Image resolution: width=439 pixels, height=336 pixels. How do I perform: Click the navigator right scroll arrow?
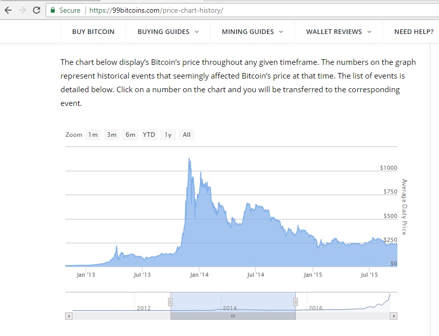(x=394, y=316)
